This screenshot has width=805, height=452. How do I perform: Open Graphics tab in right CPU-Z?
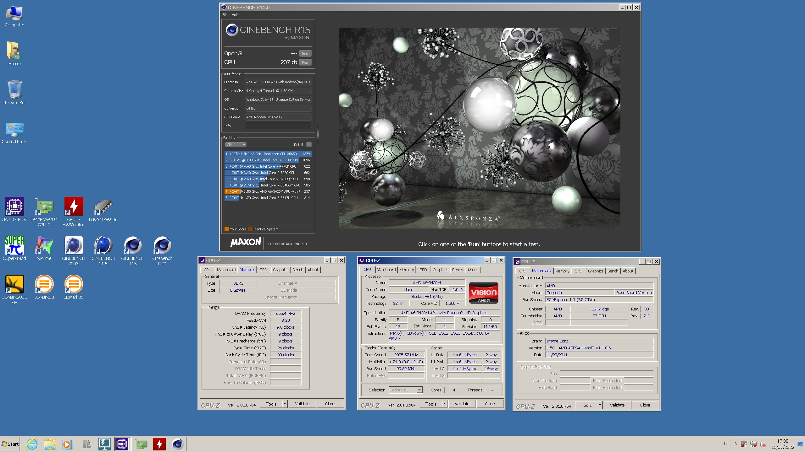click(596, 271)
